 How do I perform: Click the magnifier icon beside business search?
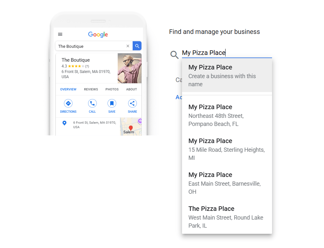pyautogui.click(x=174, y=55)
